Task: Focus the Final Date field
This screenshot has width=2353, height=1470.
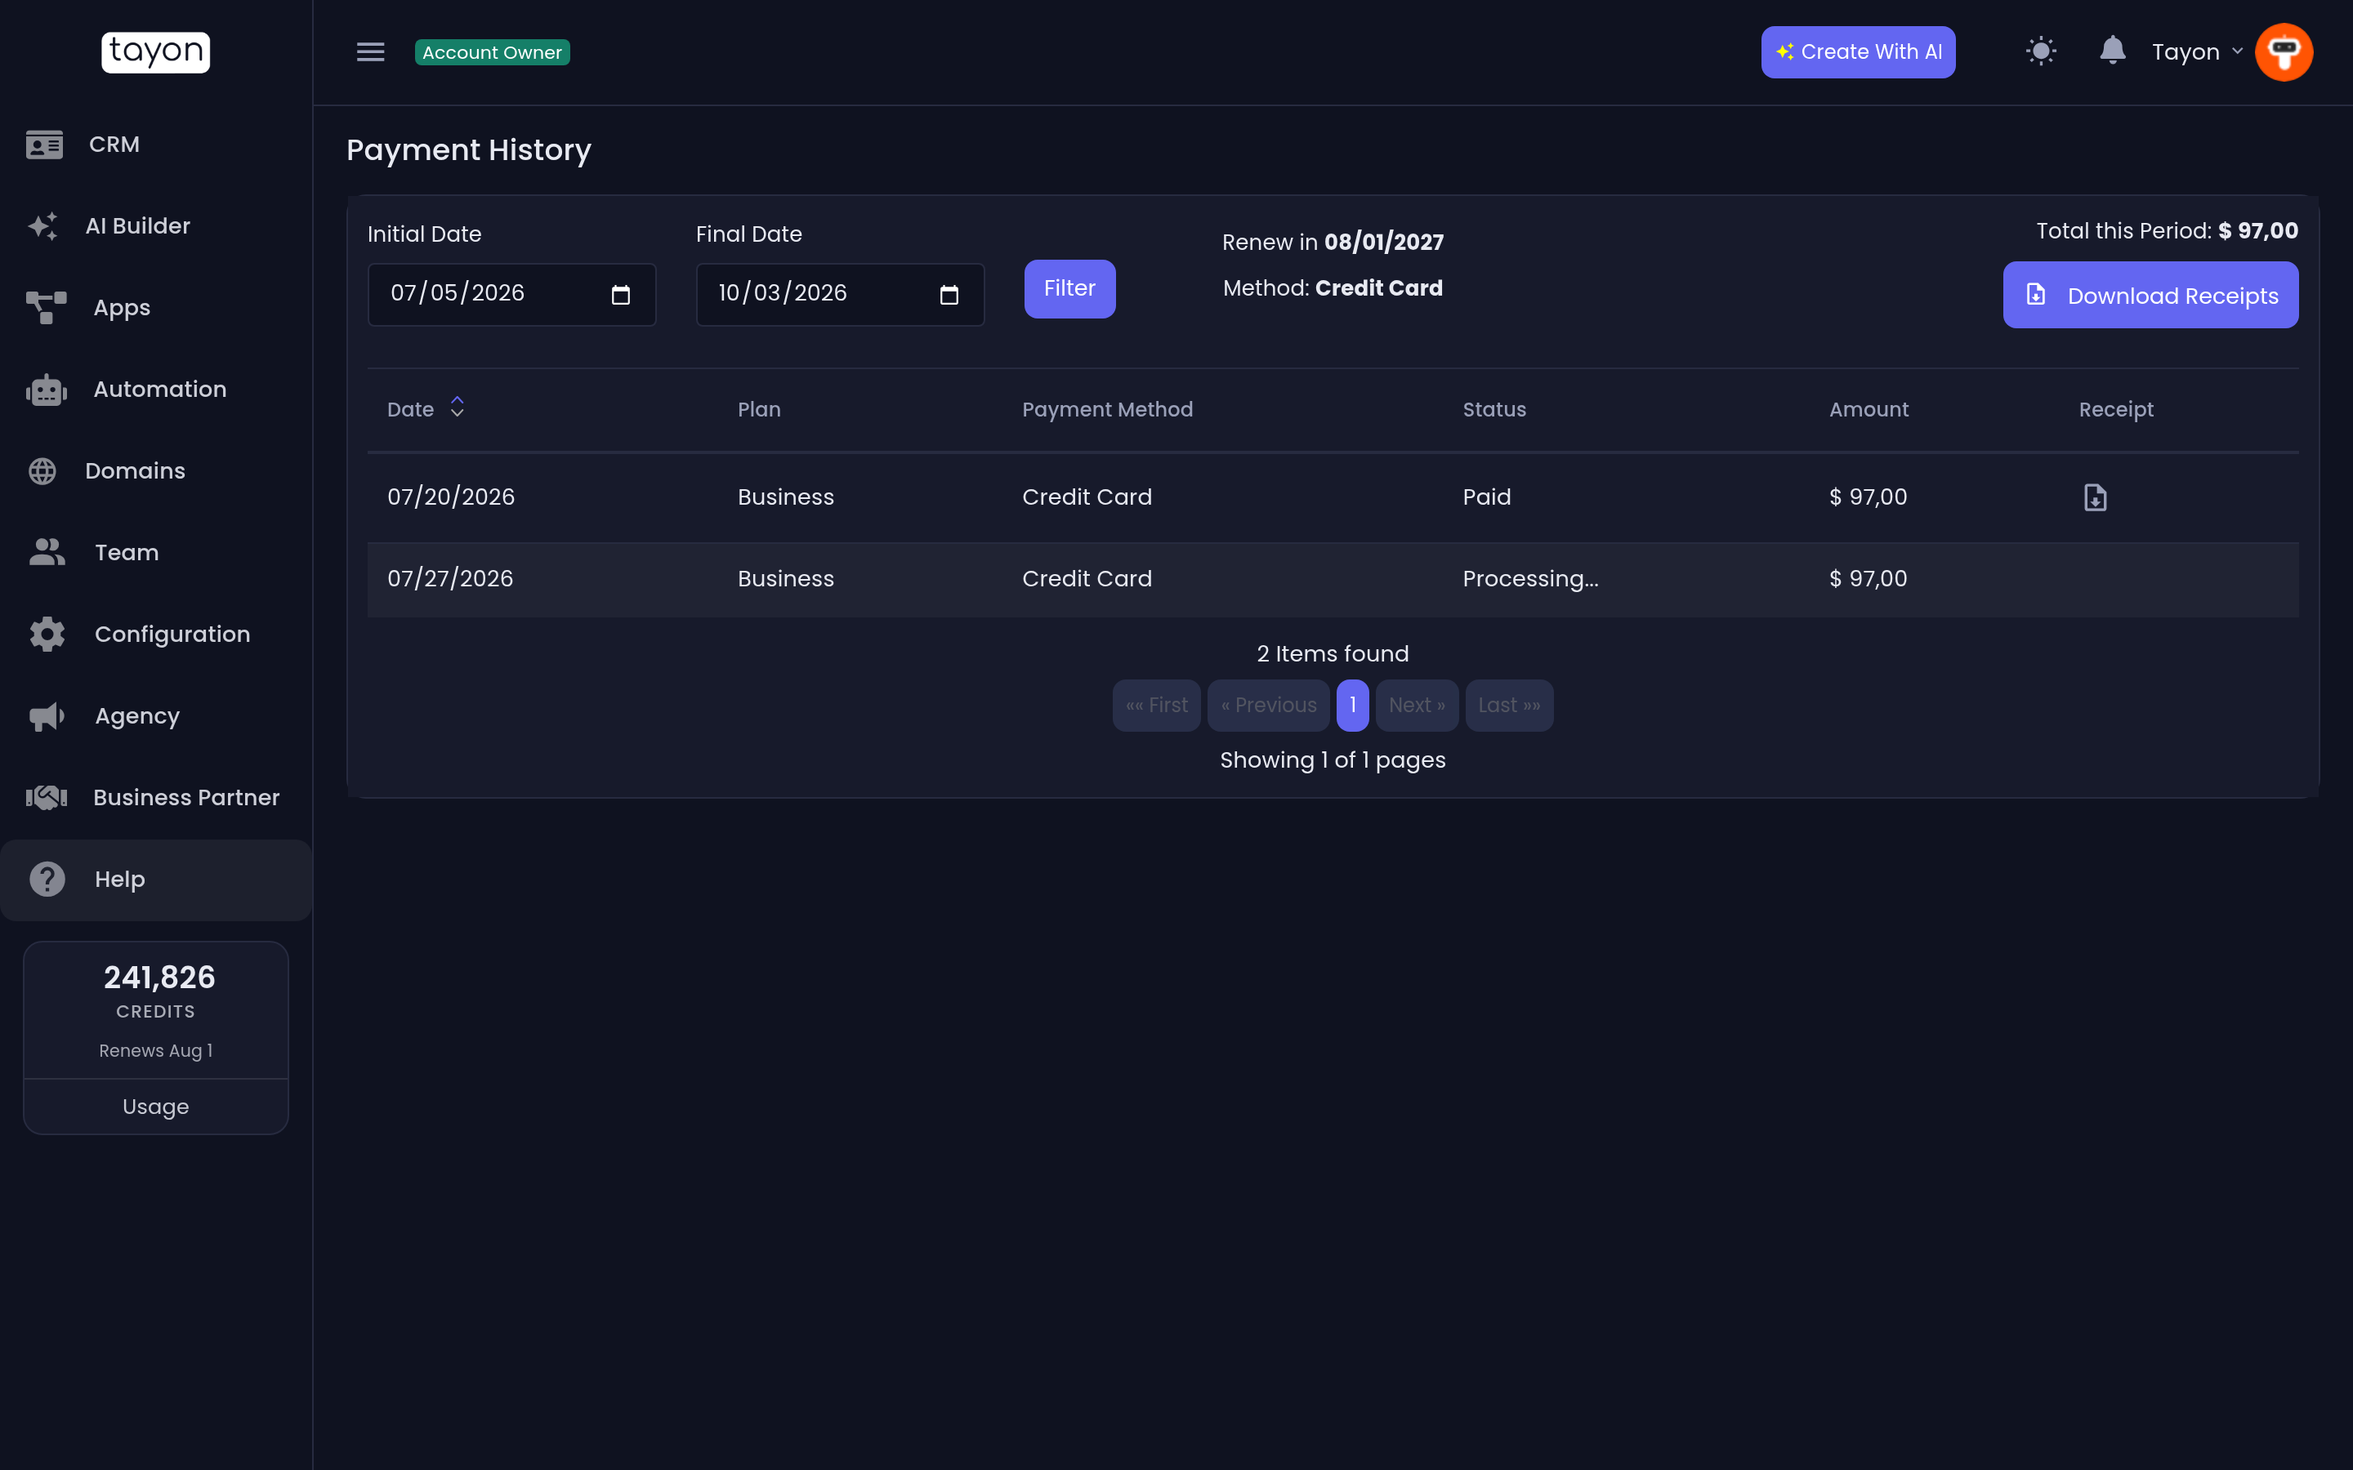Action: tap(840, 294)
